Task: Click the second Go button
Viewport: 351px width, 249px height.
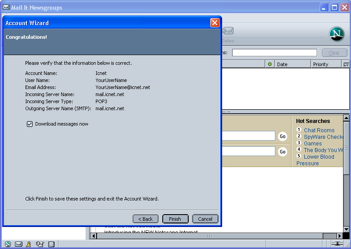Action: 282,152
